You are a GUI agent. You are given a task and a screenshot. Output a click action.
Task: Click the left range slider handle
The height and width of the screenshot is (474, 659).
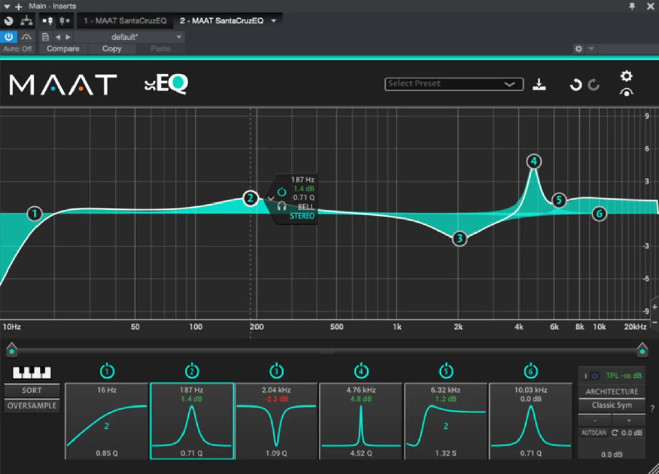(11, 350)
